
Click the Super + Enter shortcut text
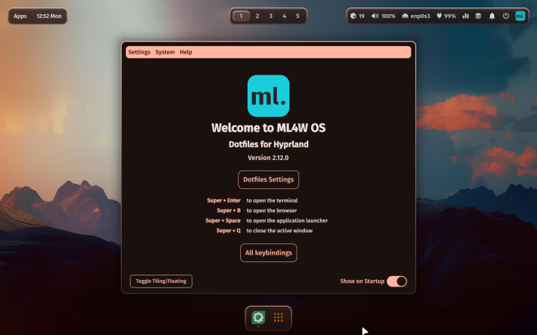click(x=224, y=200)
